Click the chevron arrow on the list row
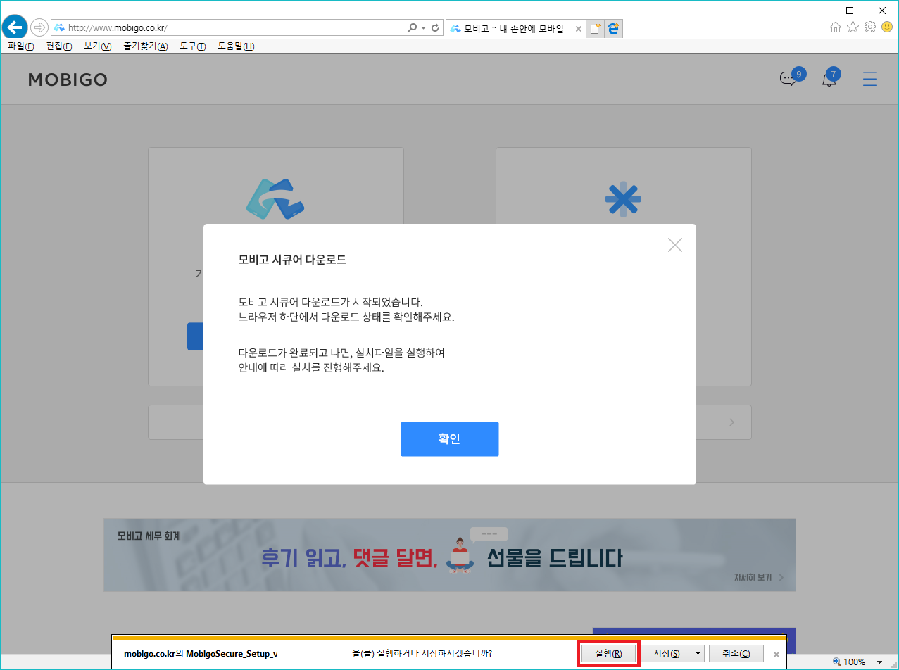The width and height of the screenshot is (899, 670). pyautogui.click(x=732, y=422)
